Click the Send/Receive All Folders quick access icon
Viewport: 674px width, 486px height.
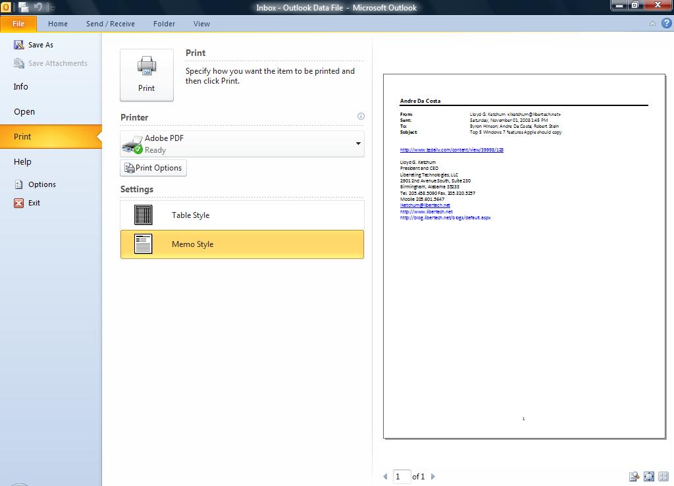click(24, 7)
